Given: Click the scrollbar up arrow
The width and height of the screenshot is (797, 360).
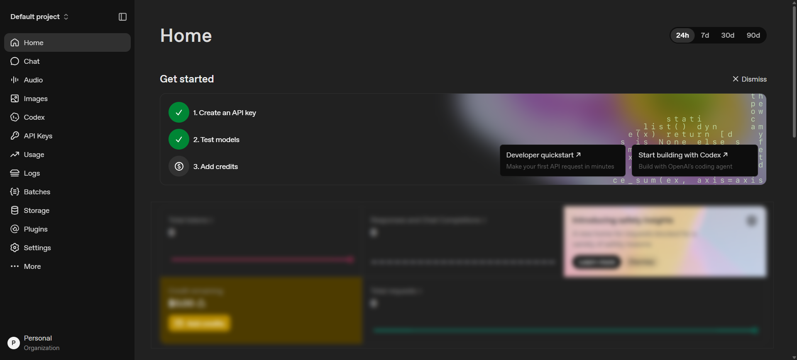Looking at the screenshot, I should click(794, 2).
